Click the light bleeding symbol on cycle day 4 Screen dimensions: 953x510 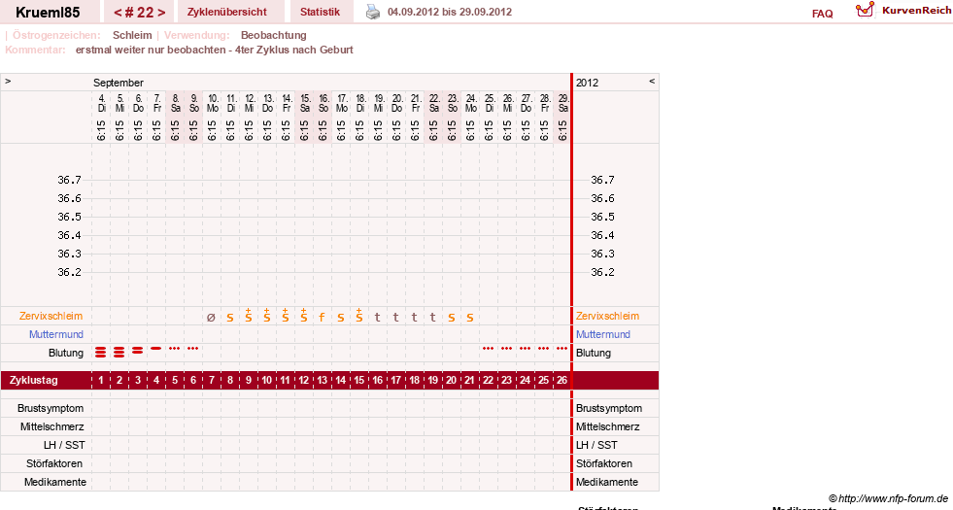[x=156, y=349]
